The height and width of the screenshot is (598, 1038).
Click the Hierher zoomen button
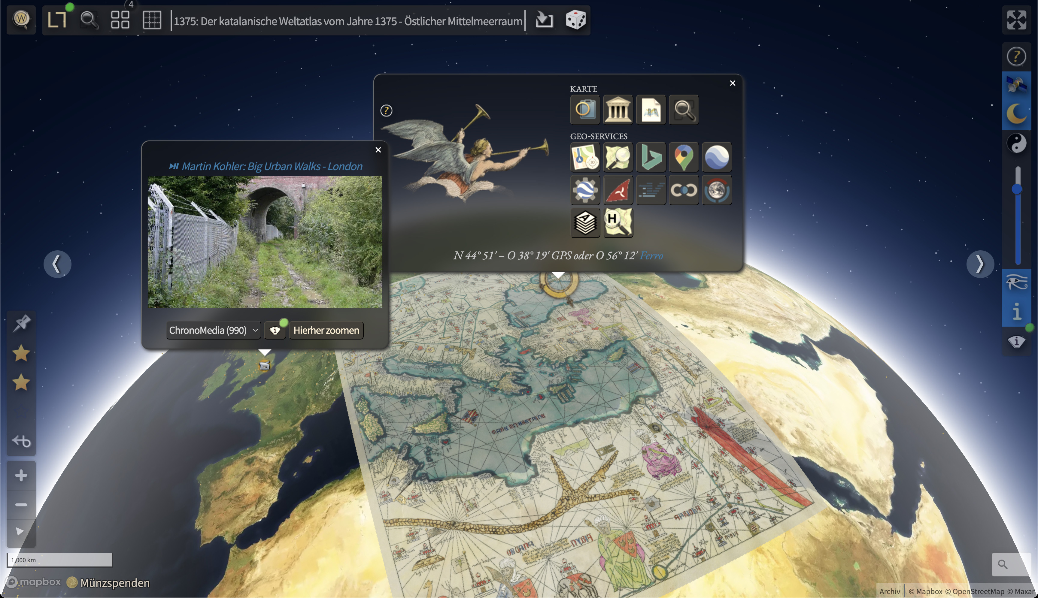[326, 330]
